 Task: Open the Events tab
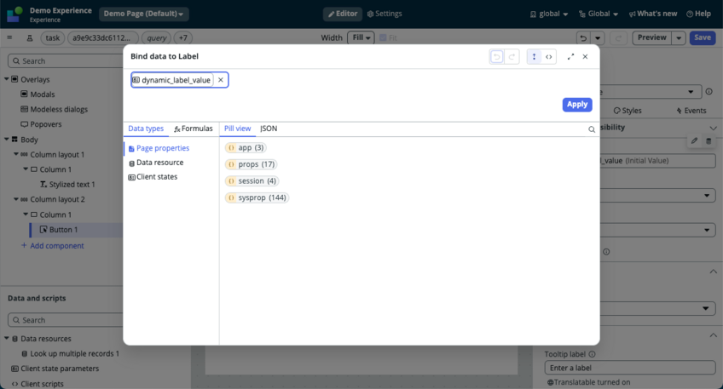click(x=691, y=111)
